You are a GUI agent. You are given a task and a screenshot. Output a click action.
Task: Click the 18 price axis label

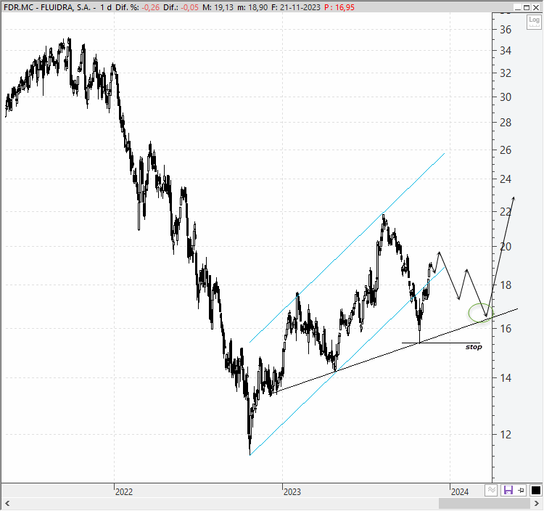(506, 285)
